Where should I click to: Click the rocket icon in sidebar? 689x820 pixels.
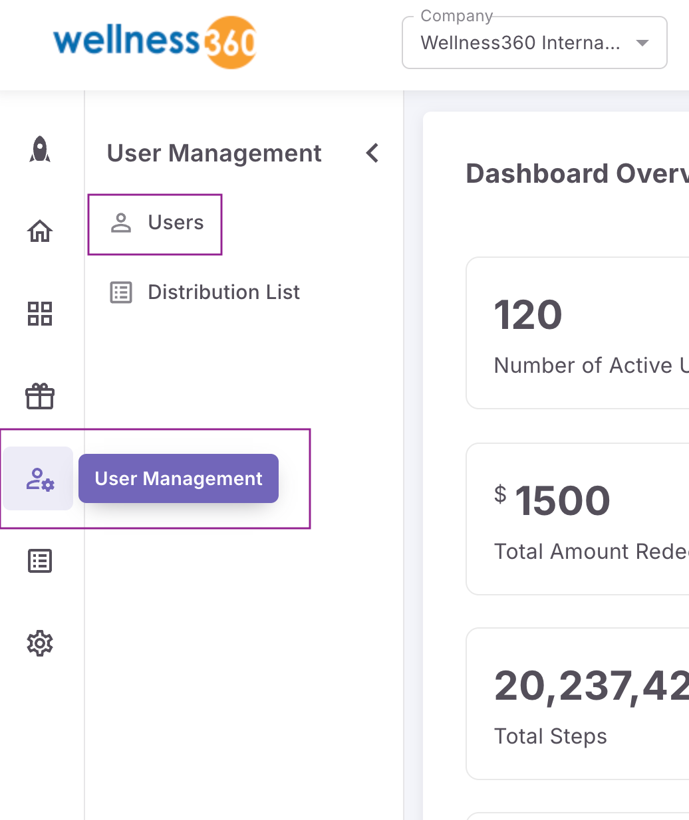tap(40, 150)
